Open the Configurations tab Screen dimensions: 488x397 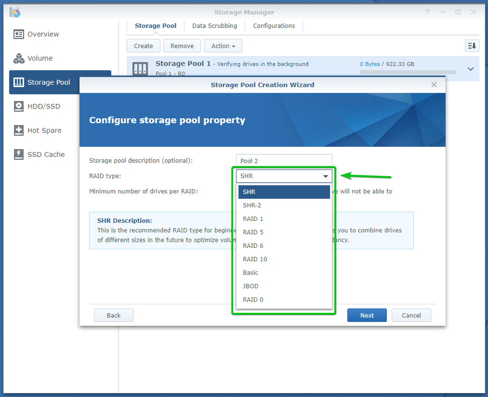(274, 26)
